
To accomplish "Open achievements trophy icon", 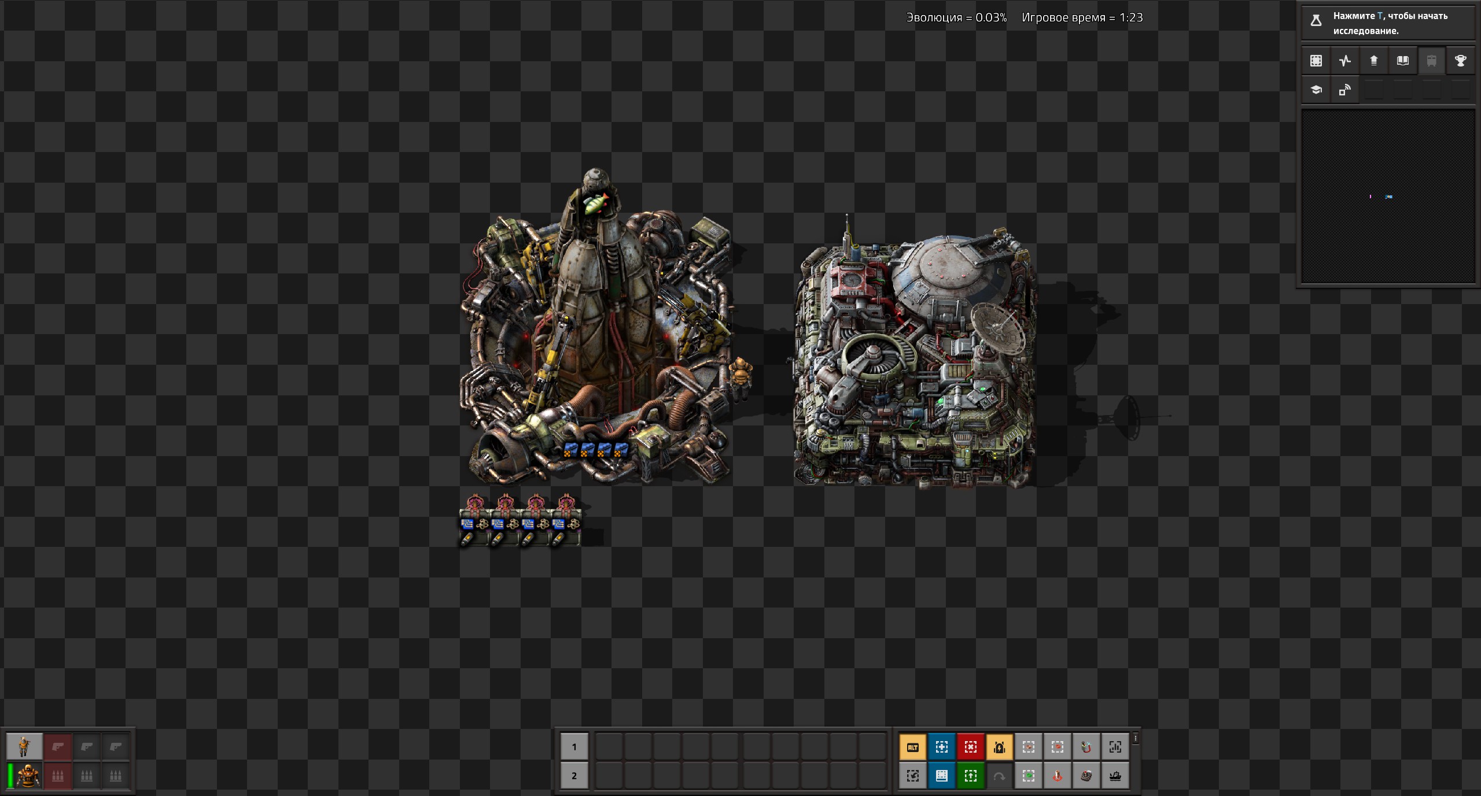I will [1461, 61].
